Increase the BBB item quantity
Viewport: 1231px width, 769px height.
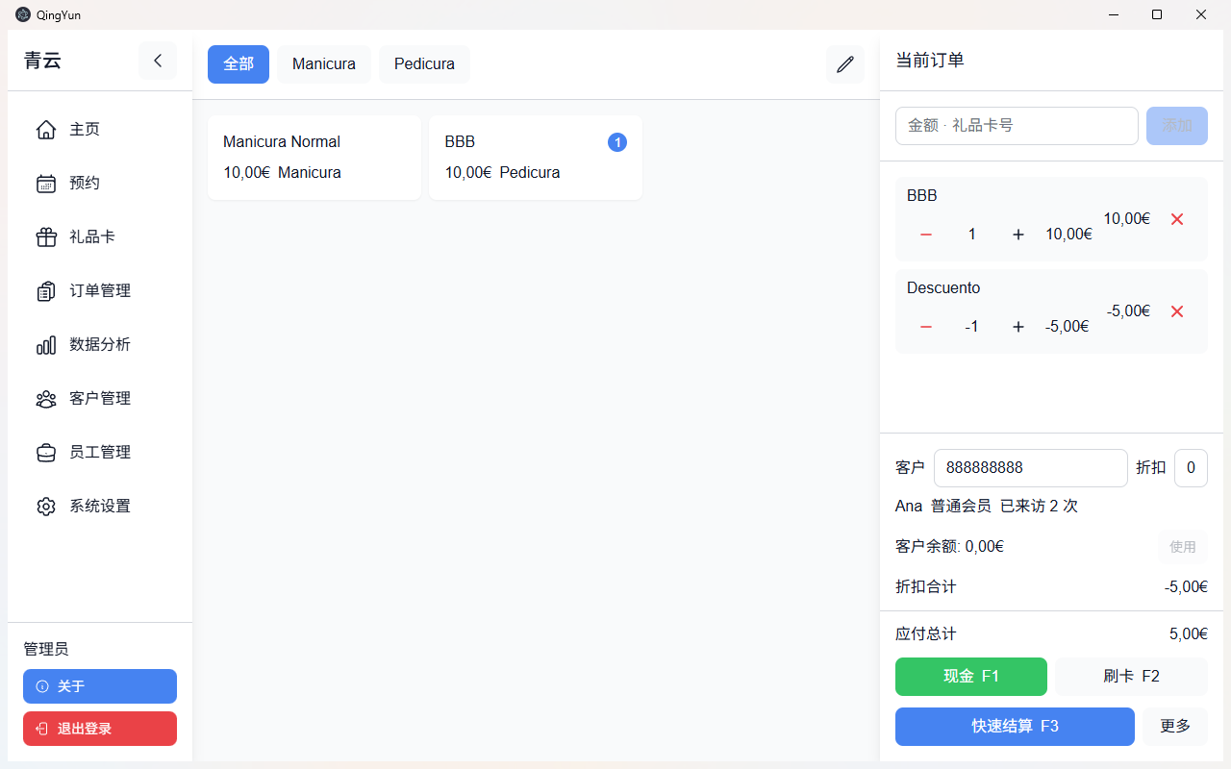(x=1018, y=235)
